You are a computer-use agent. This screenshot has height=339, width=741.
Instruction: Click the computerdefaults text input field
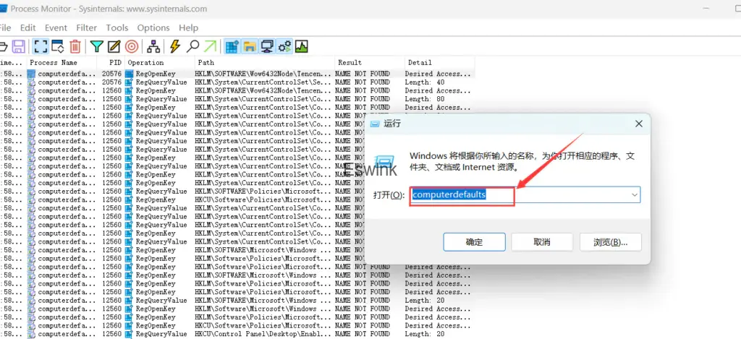(x=521, y=195)
